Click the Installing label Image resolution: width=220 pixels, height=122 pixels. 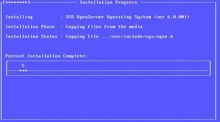point(19,17)
